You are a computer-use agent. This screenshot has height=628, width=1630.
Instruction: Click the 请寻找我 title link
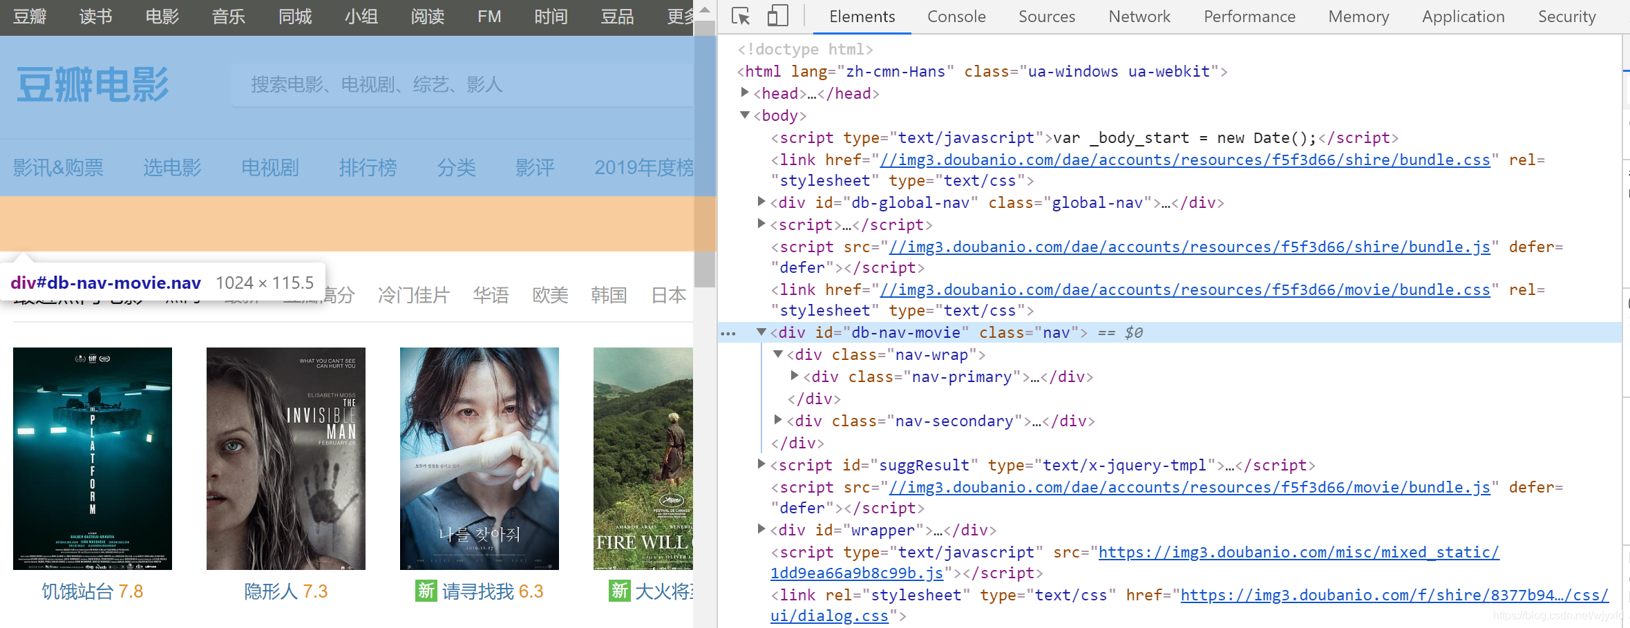478,591
